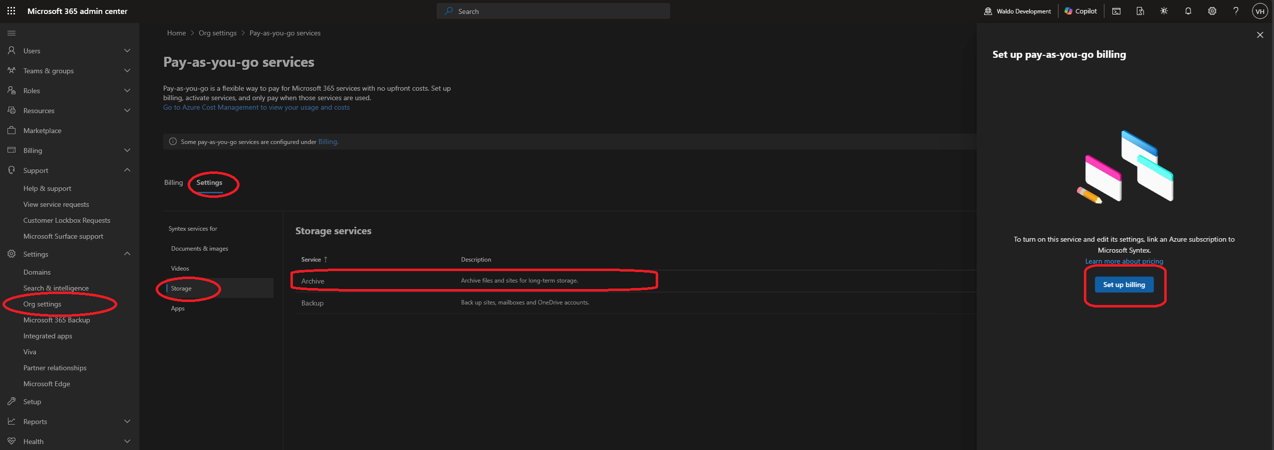Click the Users person icon in sidebar

11,50
